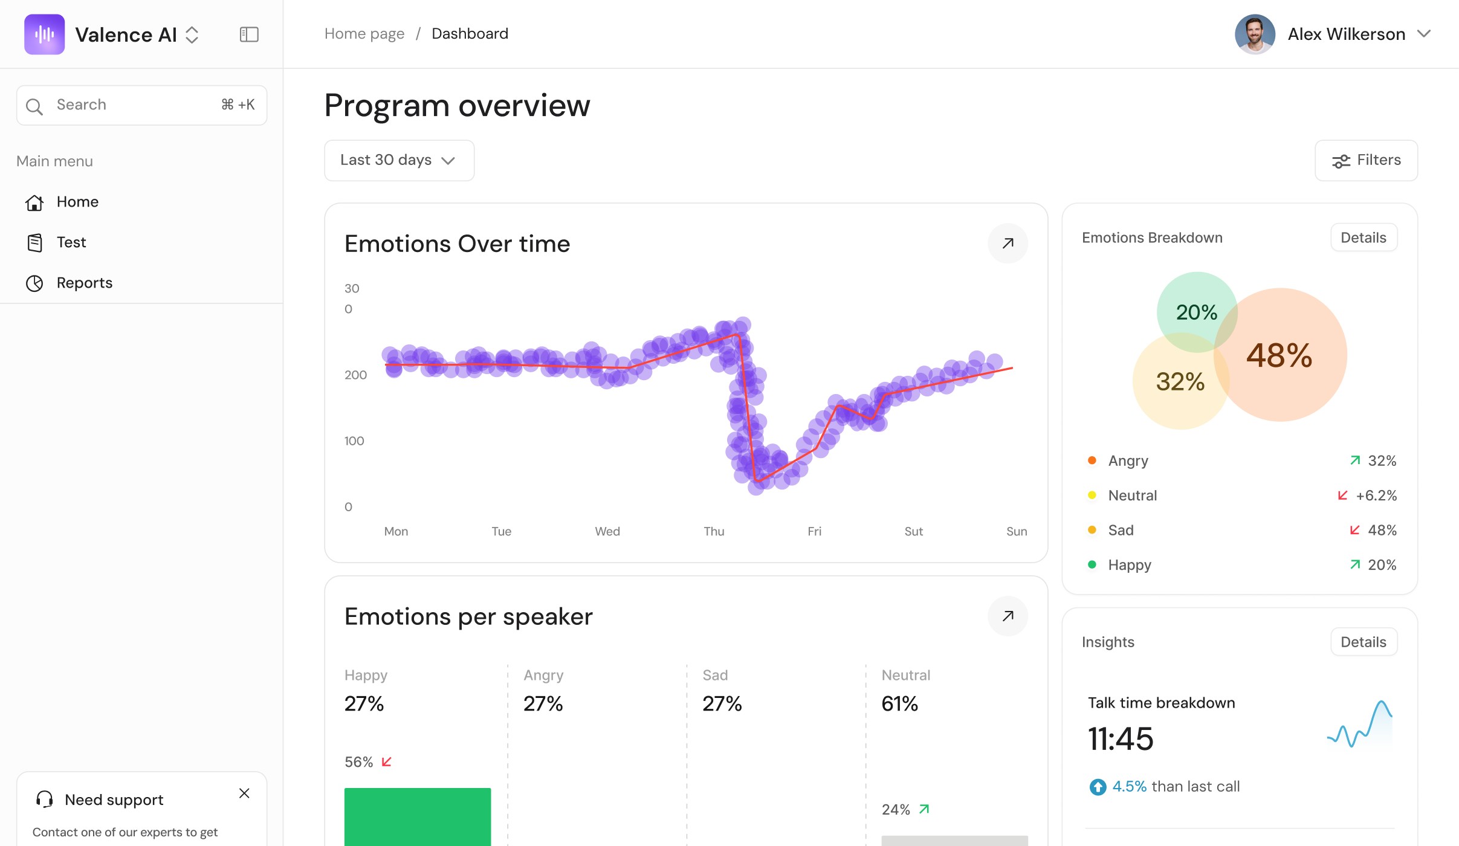Expand Emotions Over time chart arrow

[x=1008, y=244]
